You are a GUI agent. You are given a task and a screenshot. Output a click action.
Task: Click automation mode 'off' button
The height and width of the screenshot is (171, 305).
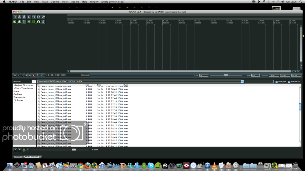(x=41, y=75)
